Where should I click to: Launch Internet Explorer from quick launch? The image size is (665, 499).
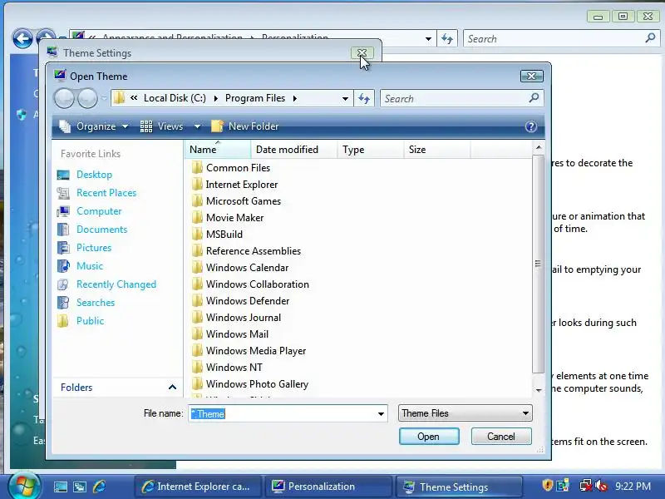point(99,487)
